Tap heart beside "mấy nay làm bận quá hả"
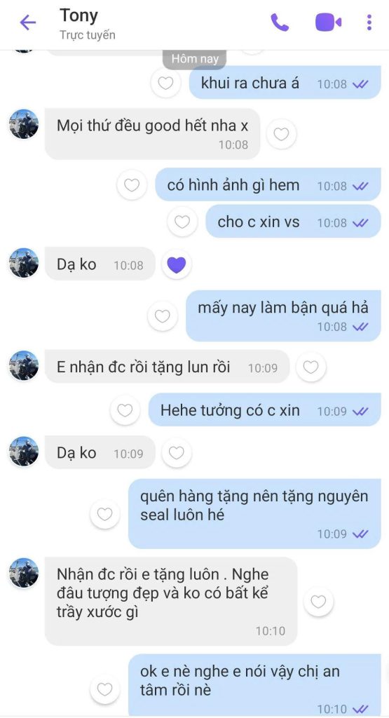 (163, 316)
